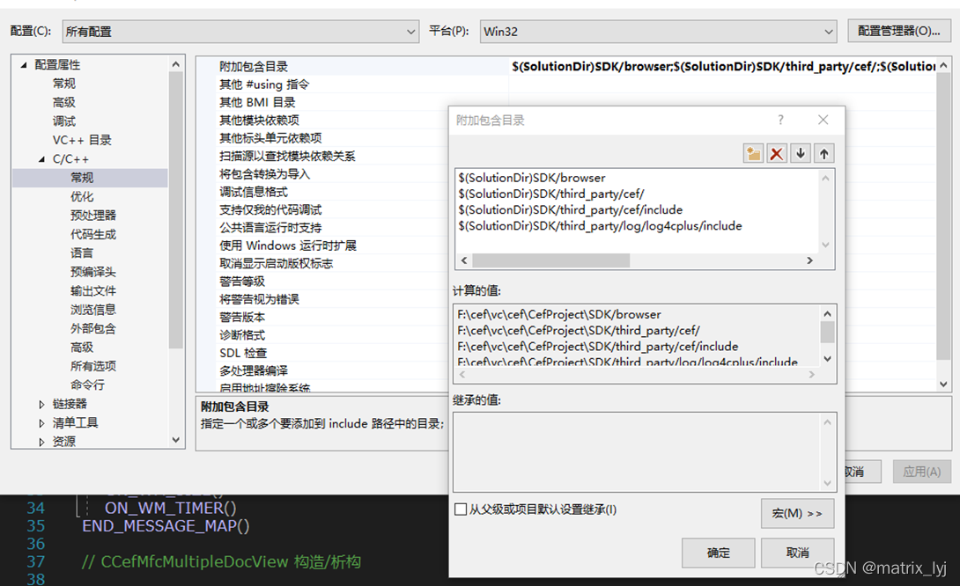Expand the 链接器 tree node
Viewport: 960px width, 586px height.
[41, 405]
